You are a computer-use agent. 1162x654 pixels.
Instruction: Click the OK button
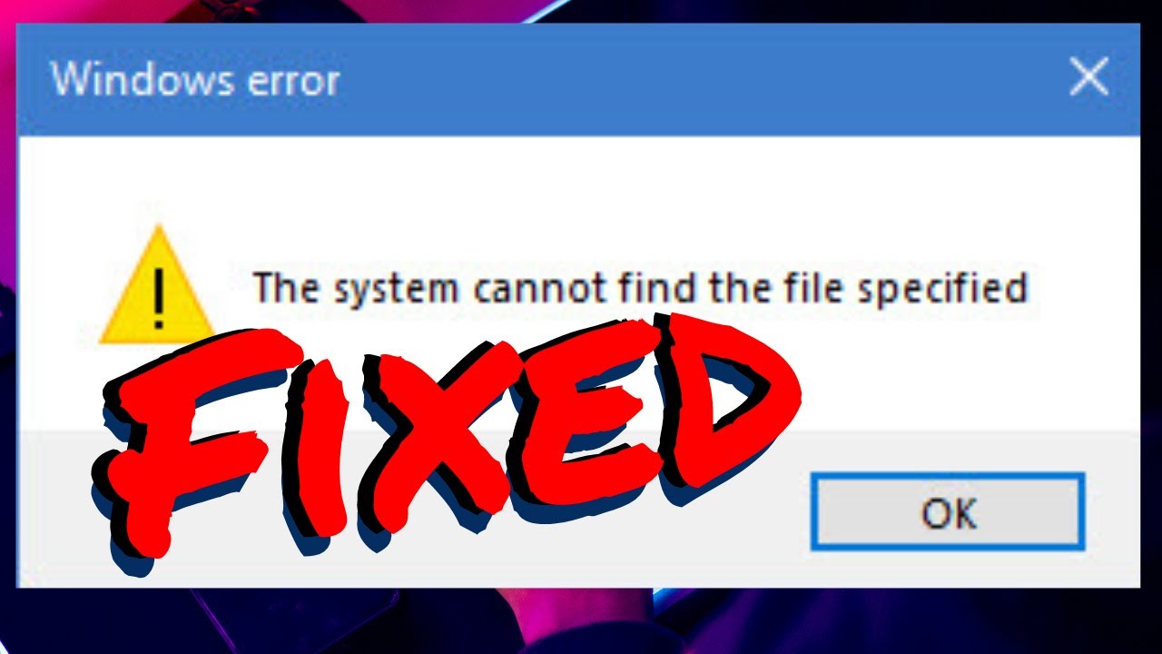pyautogui.click(x=948, y=511)
